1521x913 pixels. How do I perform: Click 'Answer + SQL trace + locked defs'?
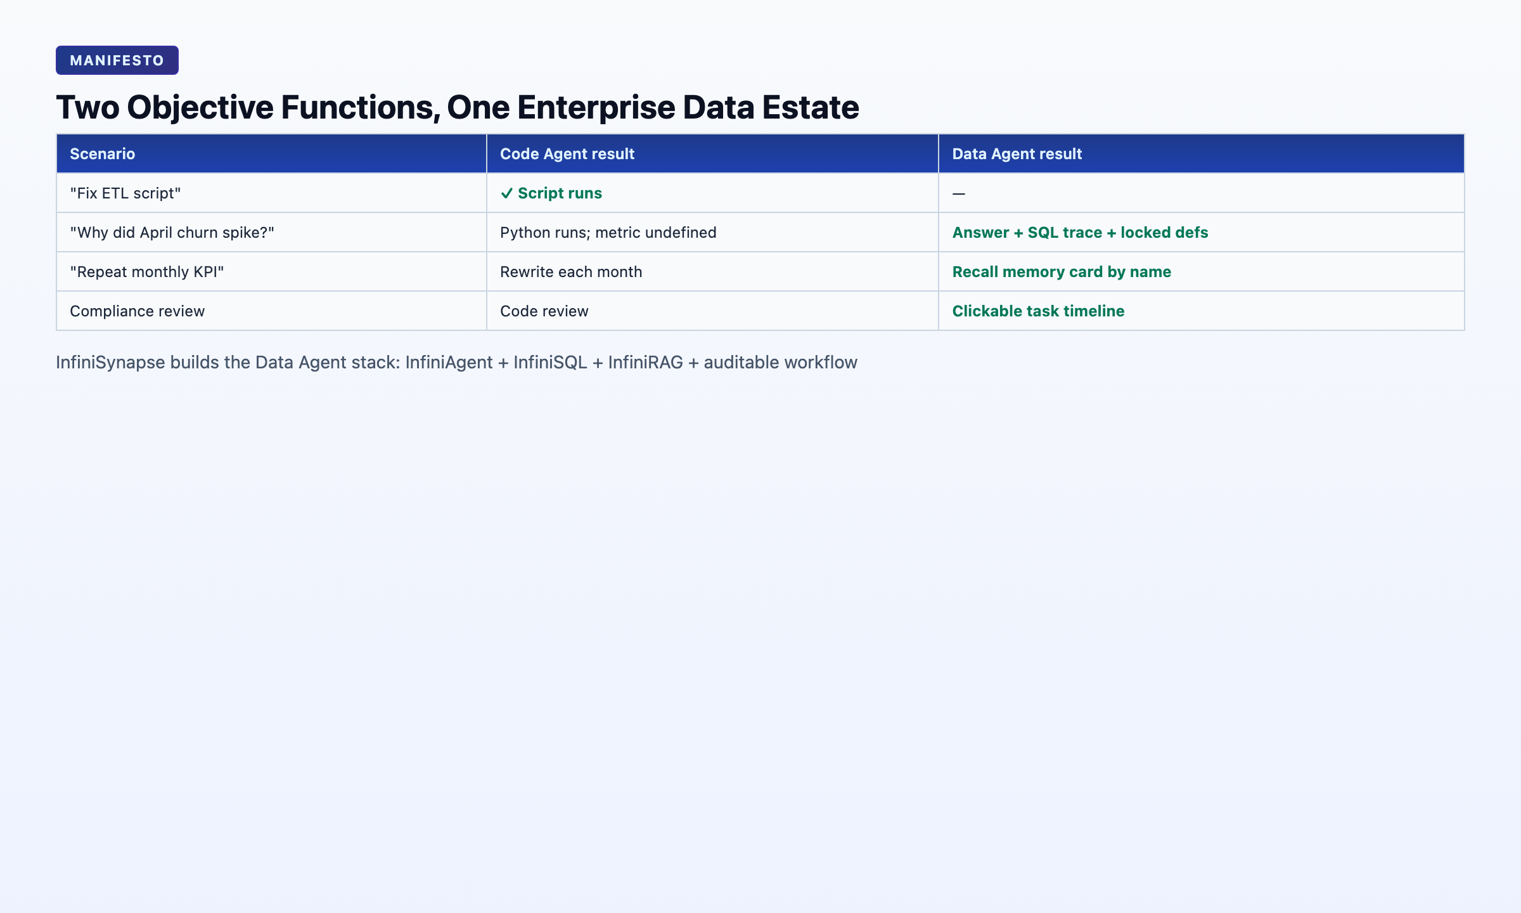[1080, 233]
